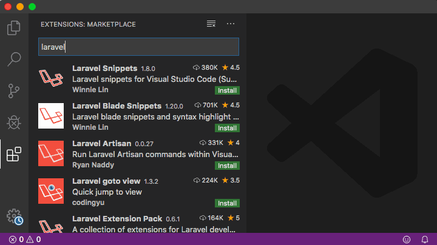Click the 224K download count

click(206, 180)
